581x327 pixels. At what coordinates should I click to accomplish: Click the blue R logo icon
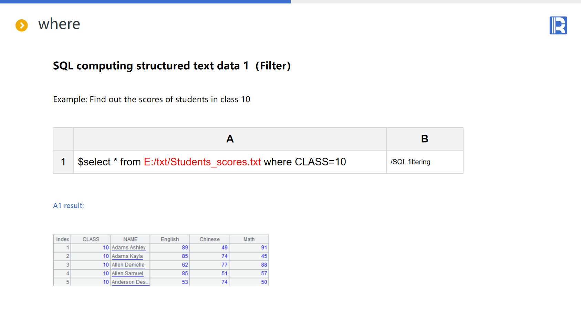coord(558,25)
